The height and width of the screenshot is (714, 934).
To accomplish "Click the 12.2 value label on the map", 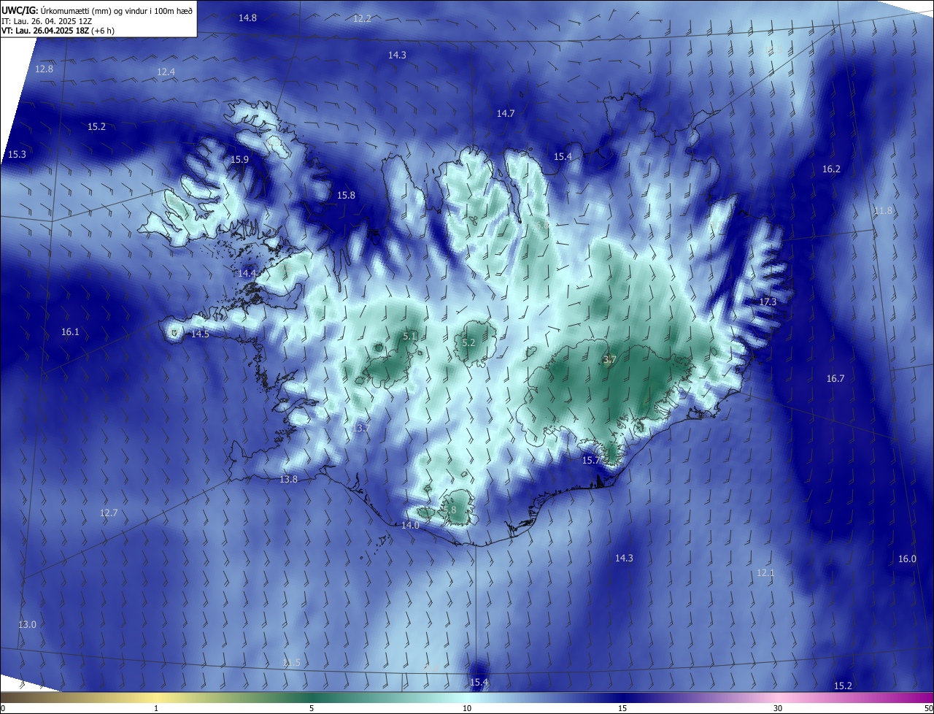I will coord(362,18).
